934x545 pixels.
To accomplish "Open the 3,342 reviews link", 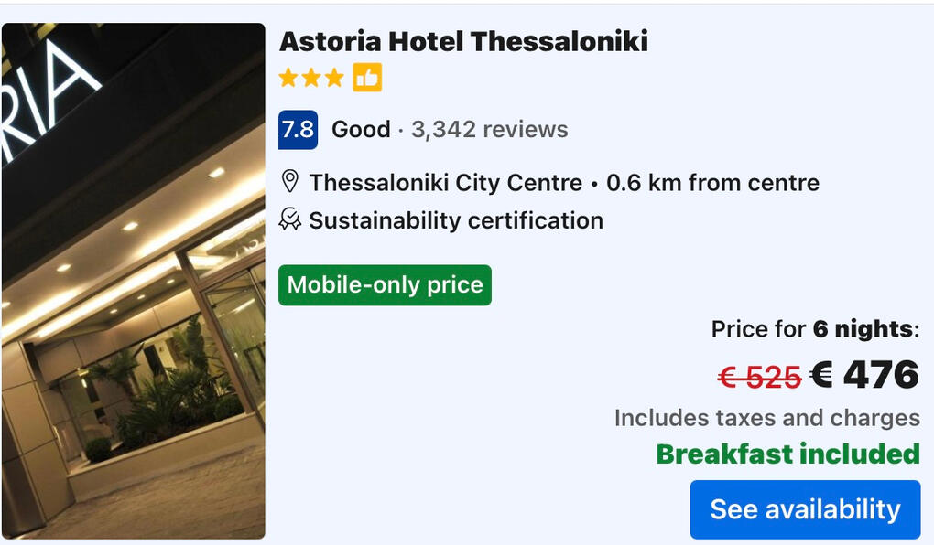I will [x=490, y=130].
